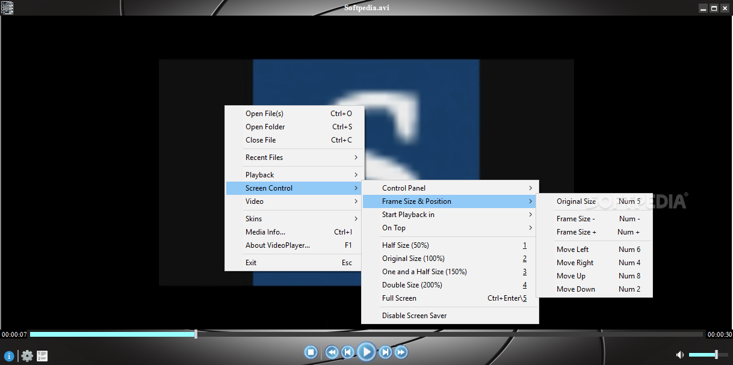Expand the Skins submenu
733x365 pixels.
pyautogui.click(x=295, y=219)
